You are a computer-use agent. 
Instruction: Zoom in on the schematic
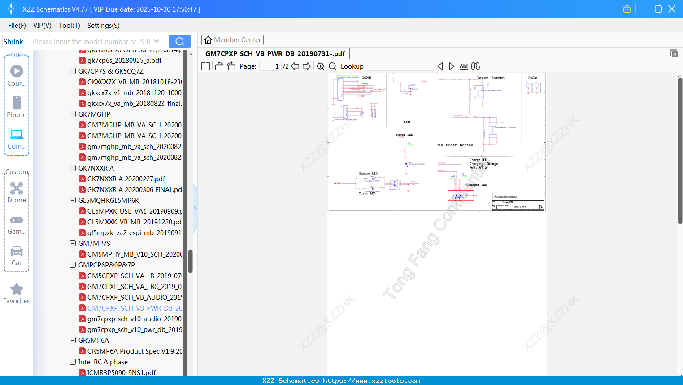(321, 66)
